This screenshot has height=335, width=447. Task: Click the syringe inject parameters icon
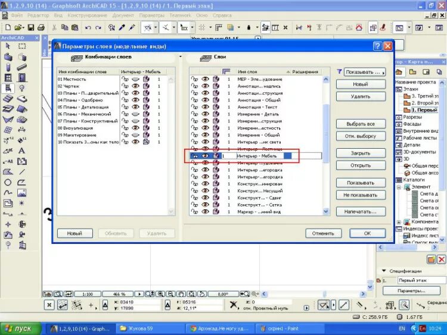click(132, 27)
